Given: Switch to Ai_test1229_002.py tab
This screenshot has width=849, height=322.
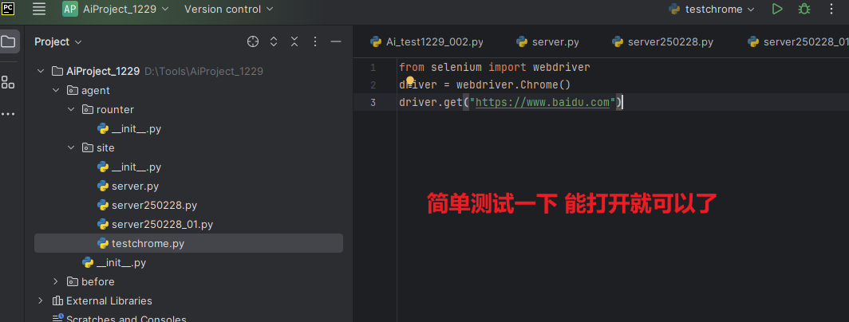Looking at the screenshot, I should (427, 41).
